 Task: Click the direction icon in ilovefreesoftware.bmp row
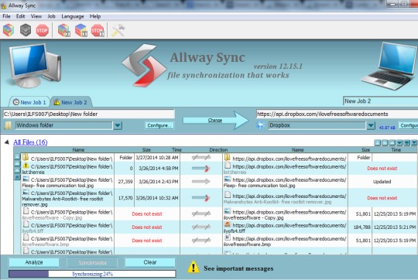point(201,241)
